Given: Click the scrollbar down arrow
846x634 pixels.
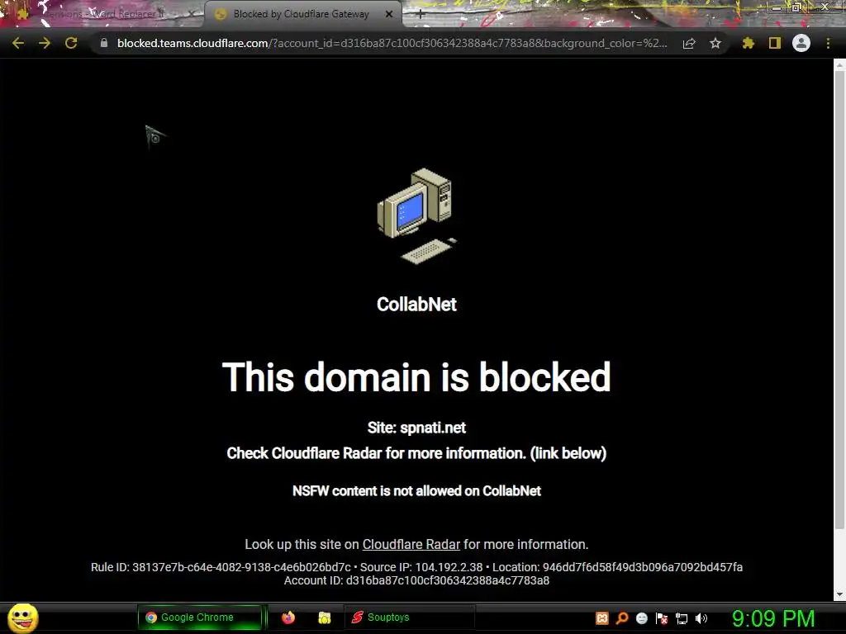Looking at the screenshot, I should point(839,594).
